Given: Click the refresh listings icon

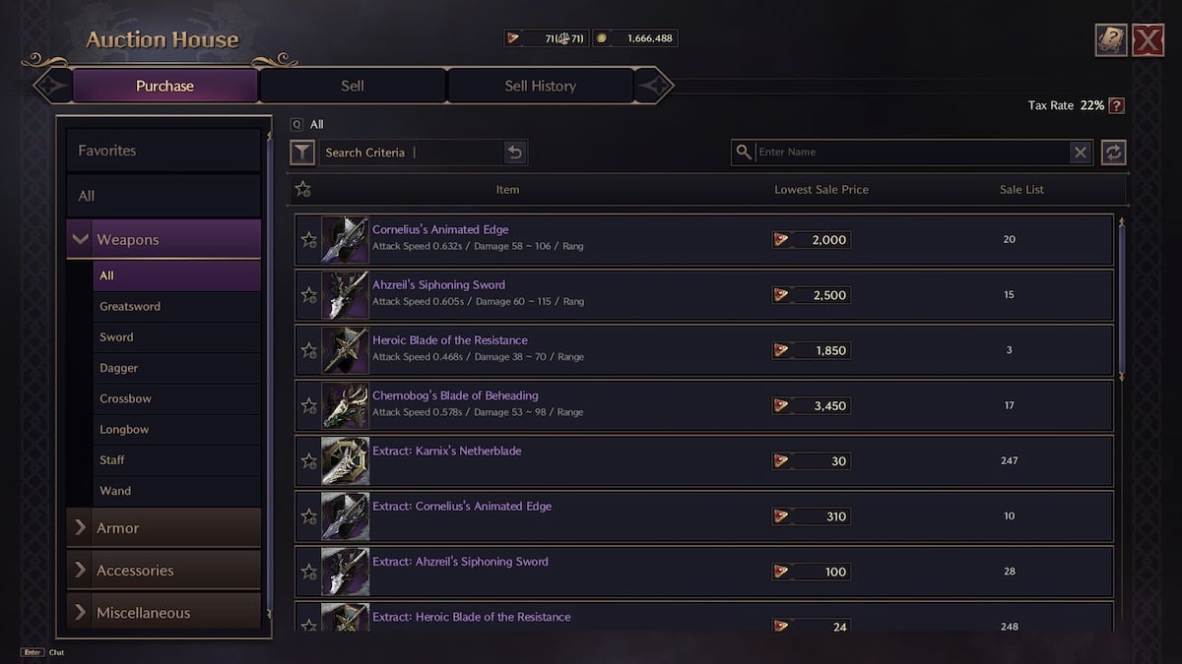Looking at the screenshot, I should [x=1114, y=151].
